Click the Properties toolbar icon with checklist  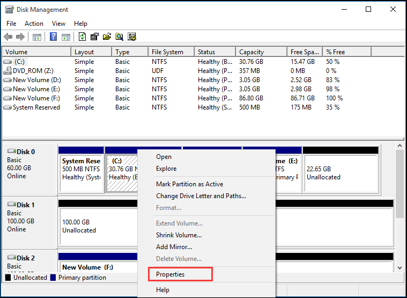(94, 37)
